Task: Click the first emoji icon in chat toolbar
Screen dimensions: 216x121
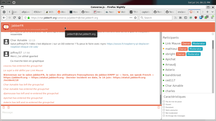Action: [4, 107]
